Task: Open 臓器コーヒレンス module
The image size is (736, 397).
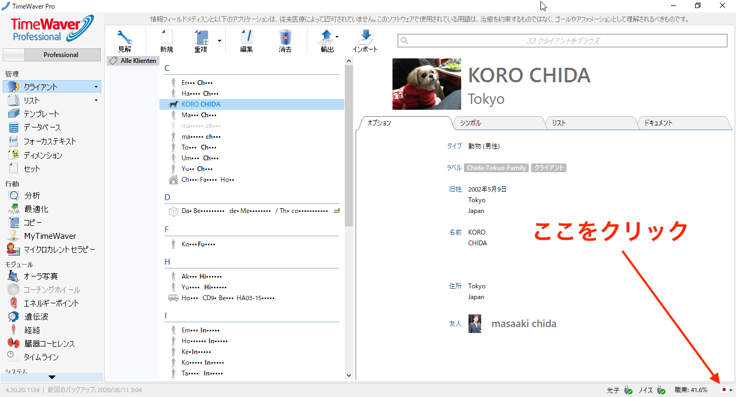Action: pyautogui.click(x=49, y=344)
